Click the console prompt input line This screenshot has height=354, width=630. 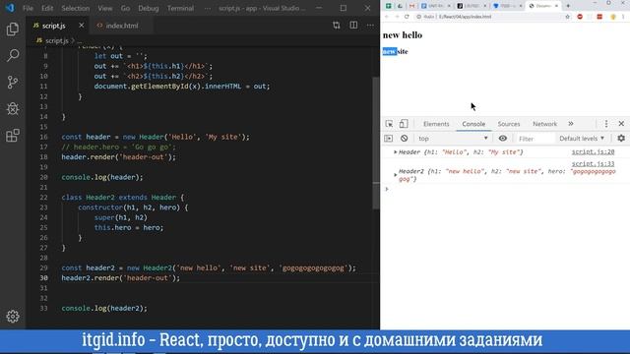click(505, 189)
